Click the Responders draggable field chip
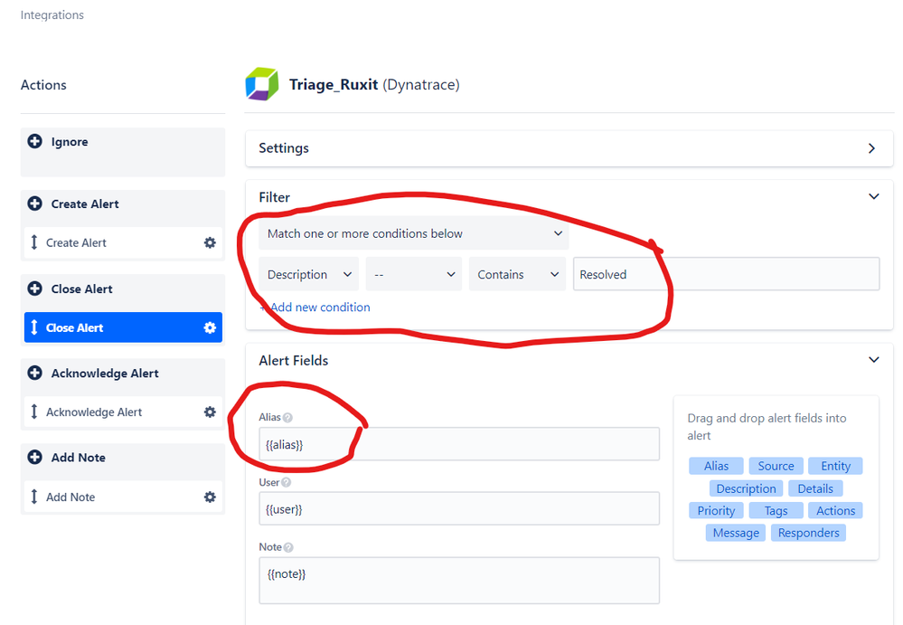903x625 pixels. pyautogui.click(x=808, y=533)
